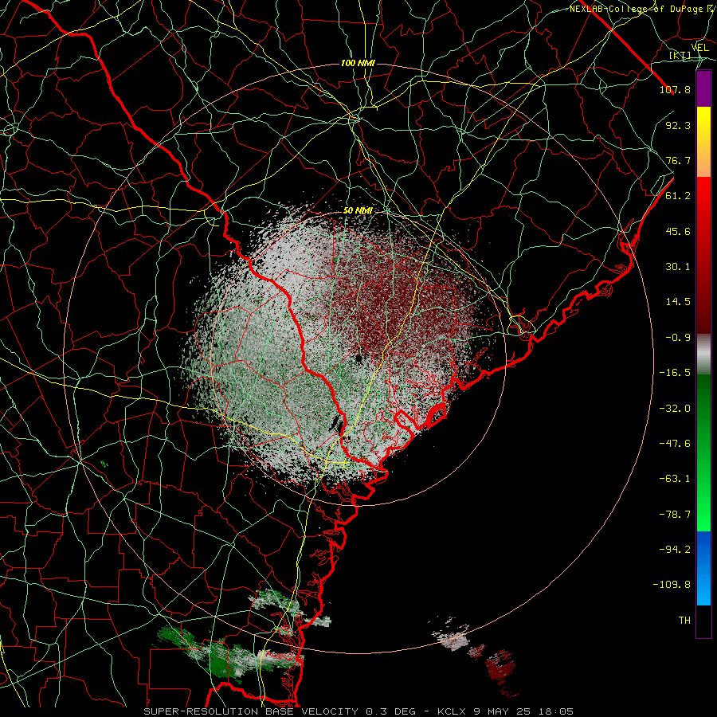Click the SUPER-RESOLUTION BASE VELOCITY caption
The image size is (717, 717).
[x=251, y=711]
